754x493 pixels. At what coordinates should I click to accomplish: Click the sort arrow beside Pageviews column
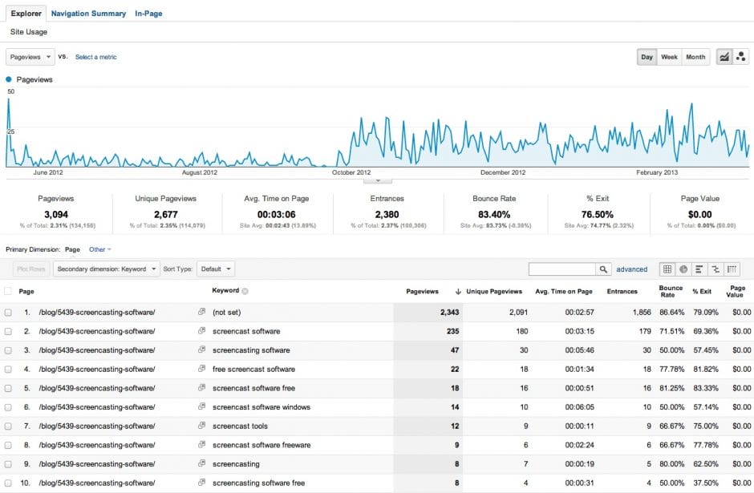(x=458, y=291)
